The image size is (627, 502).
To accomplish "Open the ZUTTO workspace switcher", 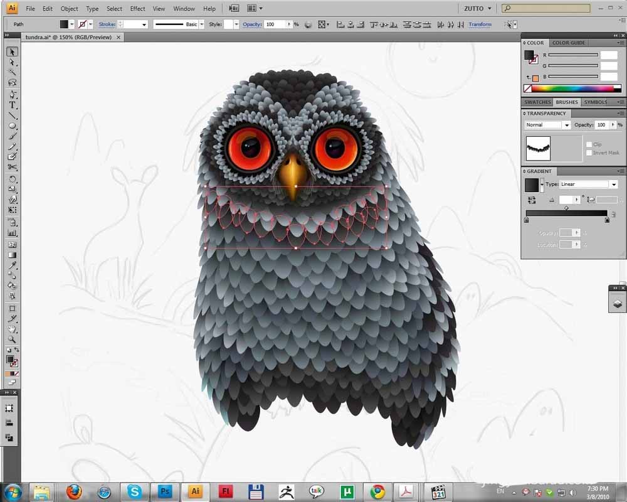I will click(x=477, y=8).
